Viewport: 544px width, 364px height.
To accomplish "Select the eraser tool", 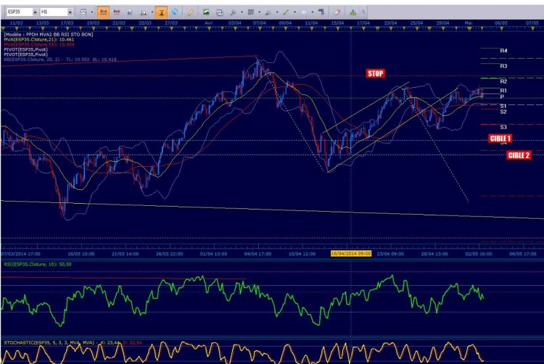I will [x=337, y=12].
